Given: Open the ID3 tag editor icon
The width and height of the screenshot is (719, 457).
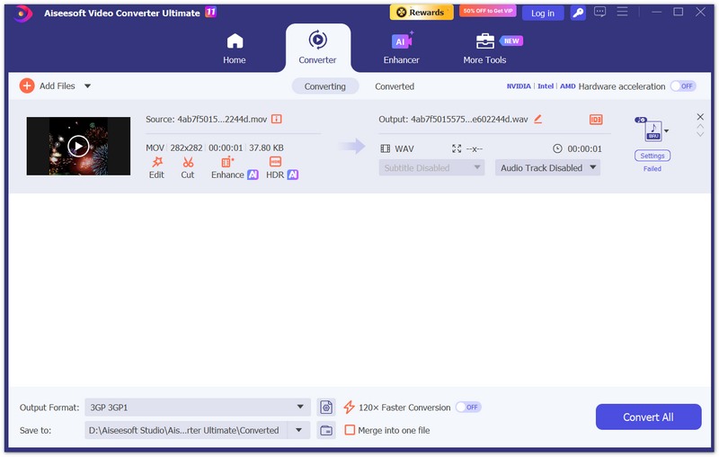Looking at the screenshot, I should click(x=596, y=120).
